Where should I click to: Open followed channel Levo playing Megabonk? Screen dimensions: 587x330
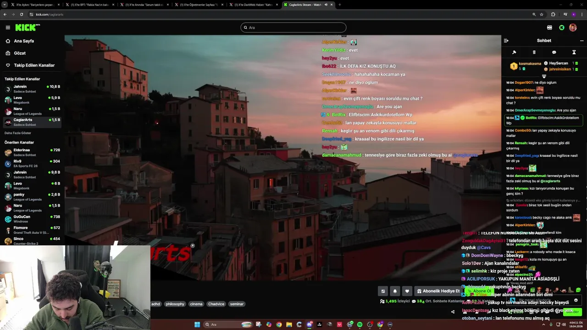(x=32, y=100)
